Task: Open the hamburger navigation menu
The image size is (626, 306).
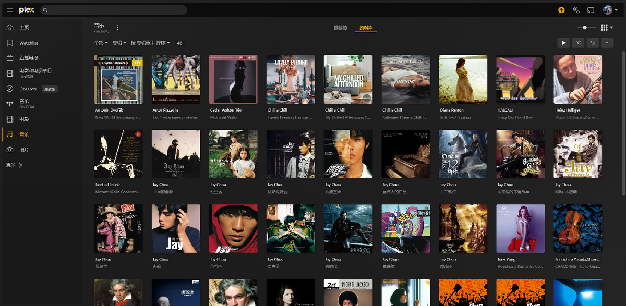Action: [9, 10]
